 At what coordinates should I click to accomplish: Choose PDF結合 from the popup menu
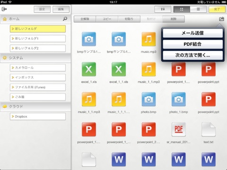tap(192, 44)
